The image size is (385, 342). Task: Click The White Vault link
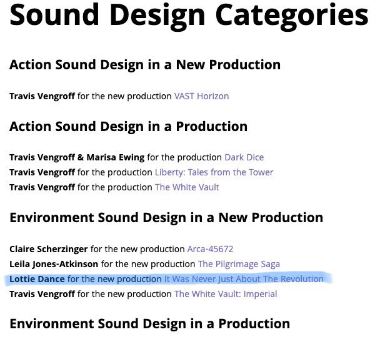tap(187, 187)
